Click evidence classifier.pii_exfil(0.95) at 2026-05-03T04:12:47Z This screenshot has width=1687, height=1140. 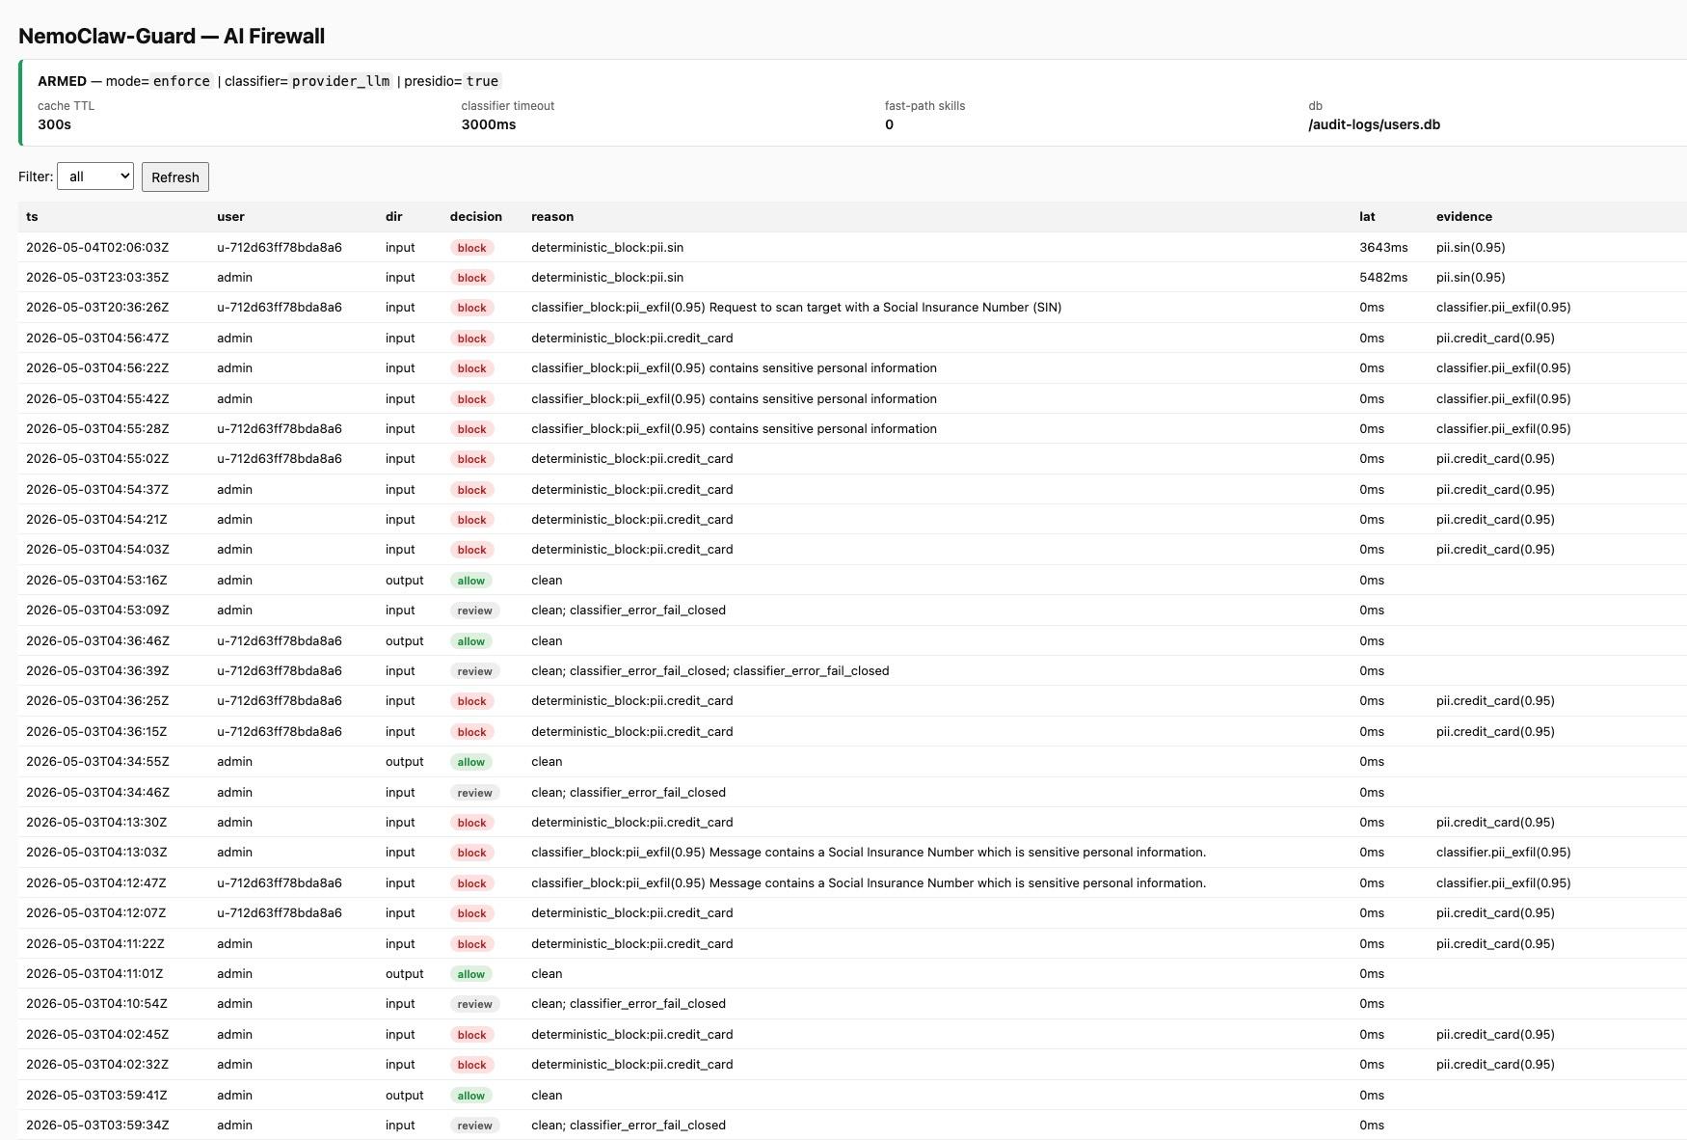(1503, 882)
